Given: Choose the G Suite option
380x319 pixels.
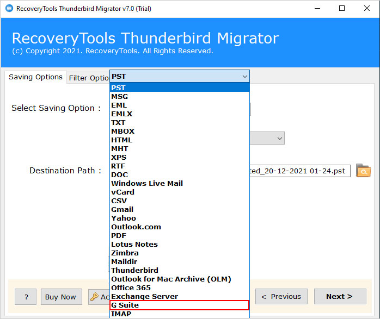Looking at the screenshot, I should click(x=180, y=305).
